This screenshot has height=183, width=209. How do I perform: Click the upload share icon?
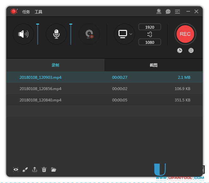(35, 170)
